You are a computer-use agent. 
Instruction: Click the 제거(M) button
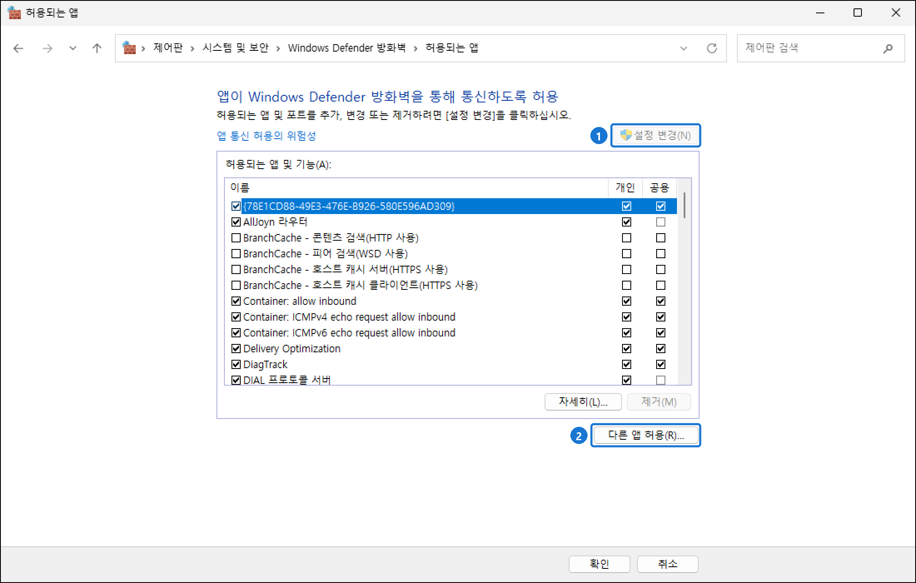click(659, 402)
